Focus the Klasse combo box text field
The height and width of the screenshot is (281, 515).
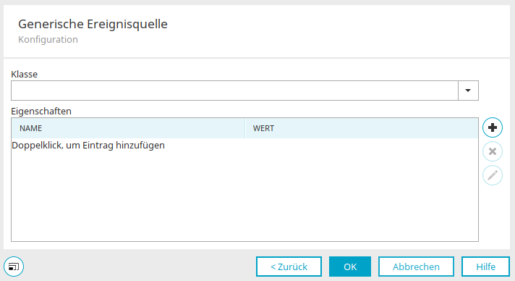(x=234, y=91)
